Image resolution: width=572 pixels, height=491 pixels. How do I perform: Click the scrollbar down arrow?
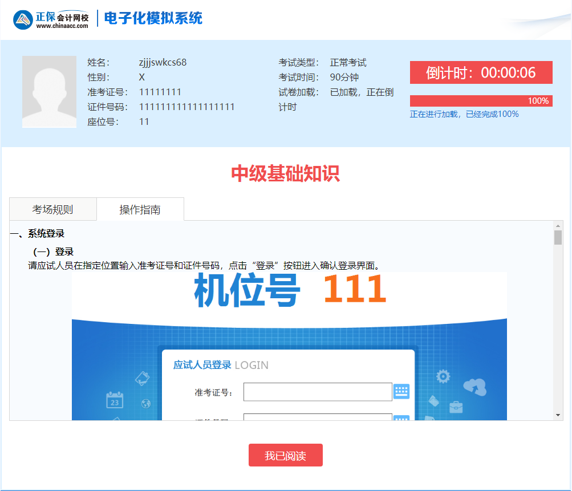pos(559,415)
